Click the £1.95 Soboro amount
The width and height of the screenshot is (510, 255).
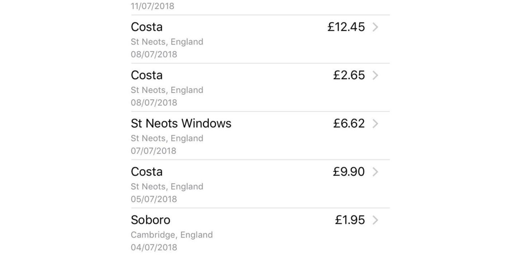[x=349, y=220]
